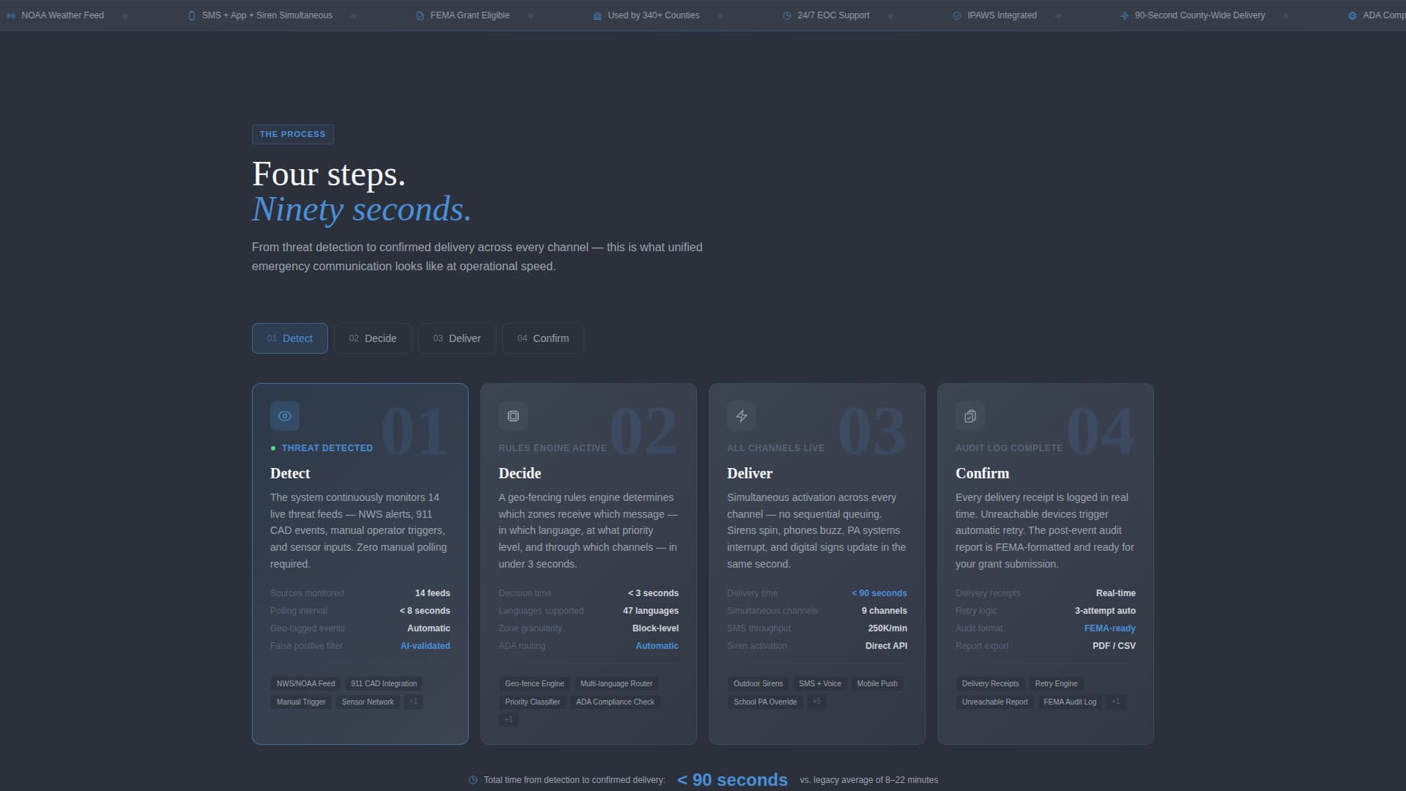
Task: Click the NWS/NOAA Feed tag
Action: tap(305, 683)
